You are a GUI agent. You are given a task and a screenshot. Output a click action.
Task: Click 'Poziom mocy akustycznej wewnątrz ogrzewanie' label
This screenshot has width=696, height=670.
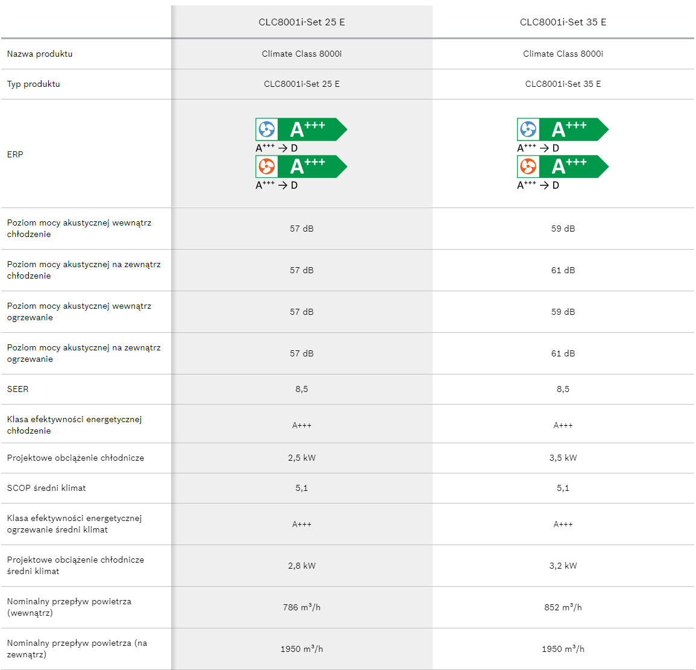point(79,312)
